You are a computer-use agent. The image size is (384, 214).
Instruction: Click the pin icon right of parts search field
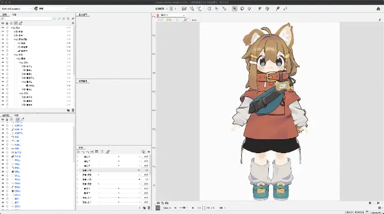click(73, 19)
